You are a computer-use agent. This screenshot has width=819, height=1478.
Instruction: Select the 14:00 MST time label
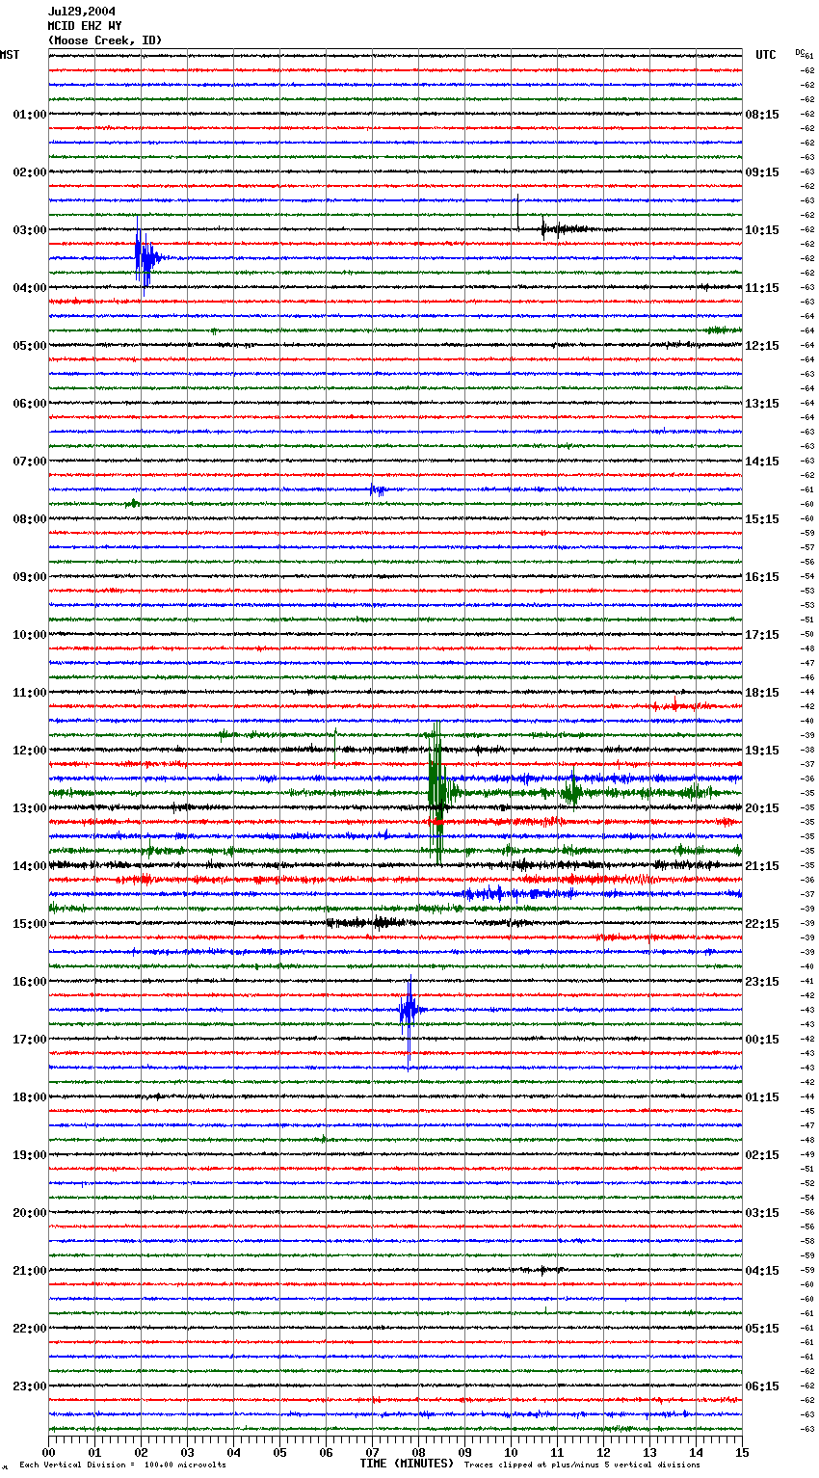click(30, 866)
